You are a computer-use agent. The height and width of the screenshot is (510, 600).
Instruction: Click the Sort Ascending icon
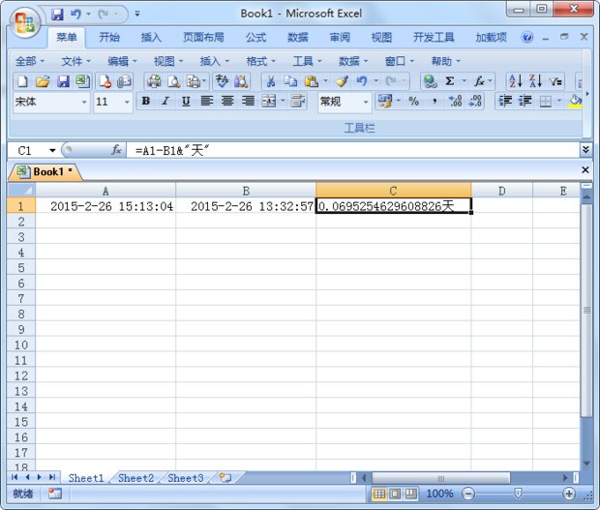tap(515, 81)
